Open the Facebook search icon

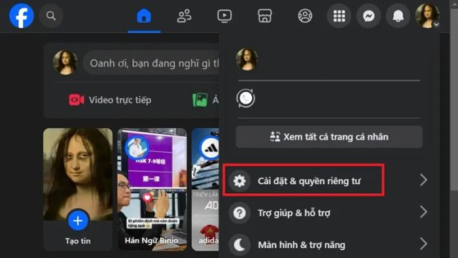point(51,16)
